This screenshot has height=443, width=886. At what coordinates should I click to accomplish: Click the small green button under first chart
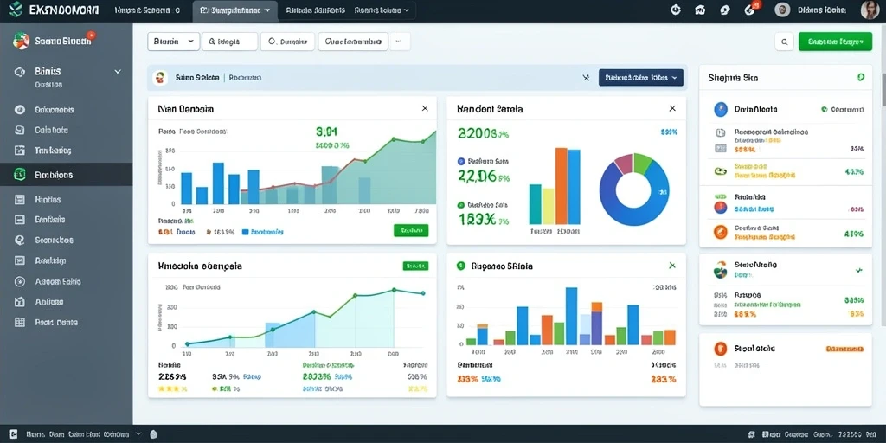pyautogui.click(x=411, y=230)
